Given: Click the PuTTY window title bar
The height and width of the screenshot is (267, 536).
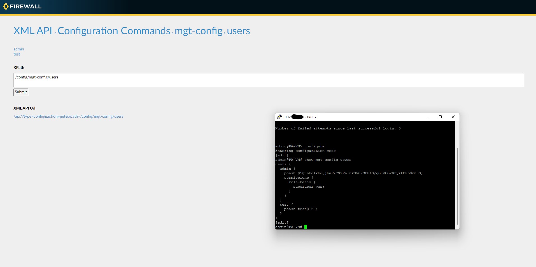Looking at the screenshot, I should pyautogui.click(x=350, y=117).
